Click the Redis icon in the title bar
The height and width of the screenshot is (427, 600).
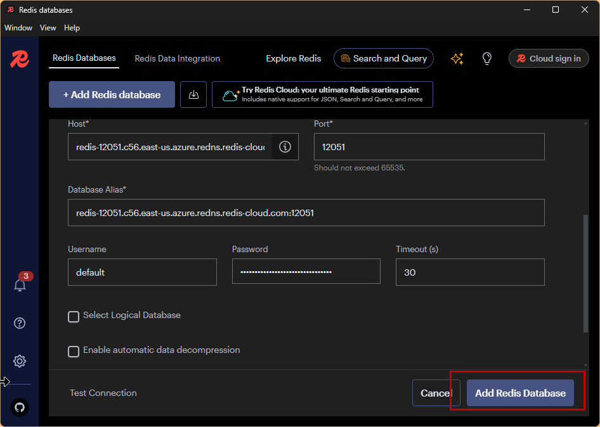click(11, 10)
